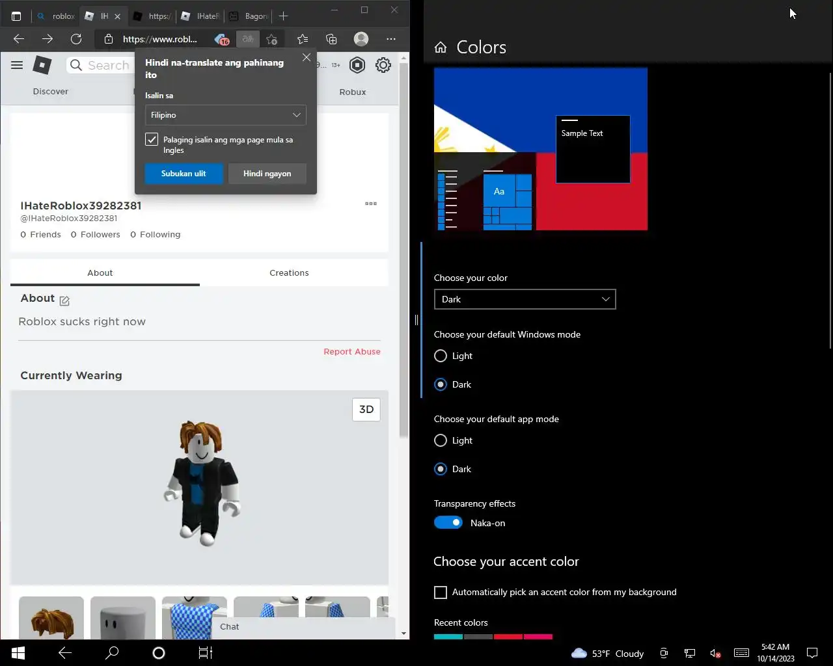Open the Choose your color dropdown

[x=525, y=299]
